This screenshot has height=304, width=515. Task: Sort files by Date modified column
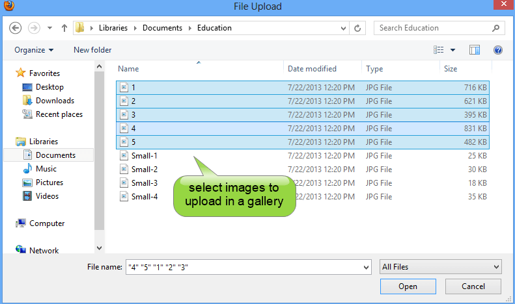(312, 69)
